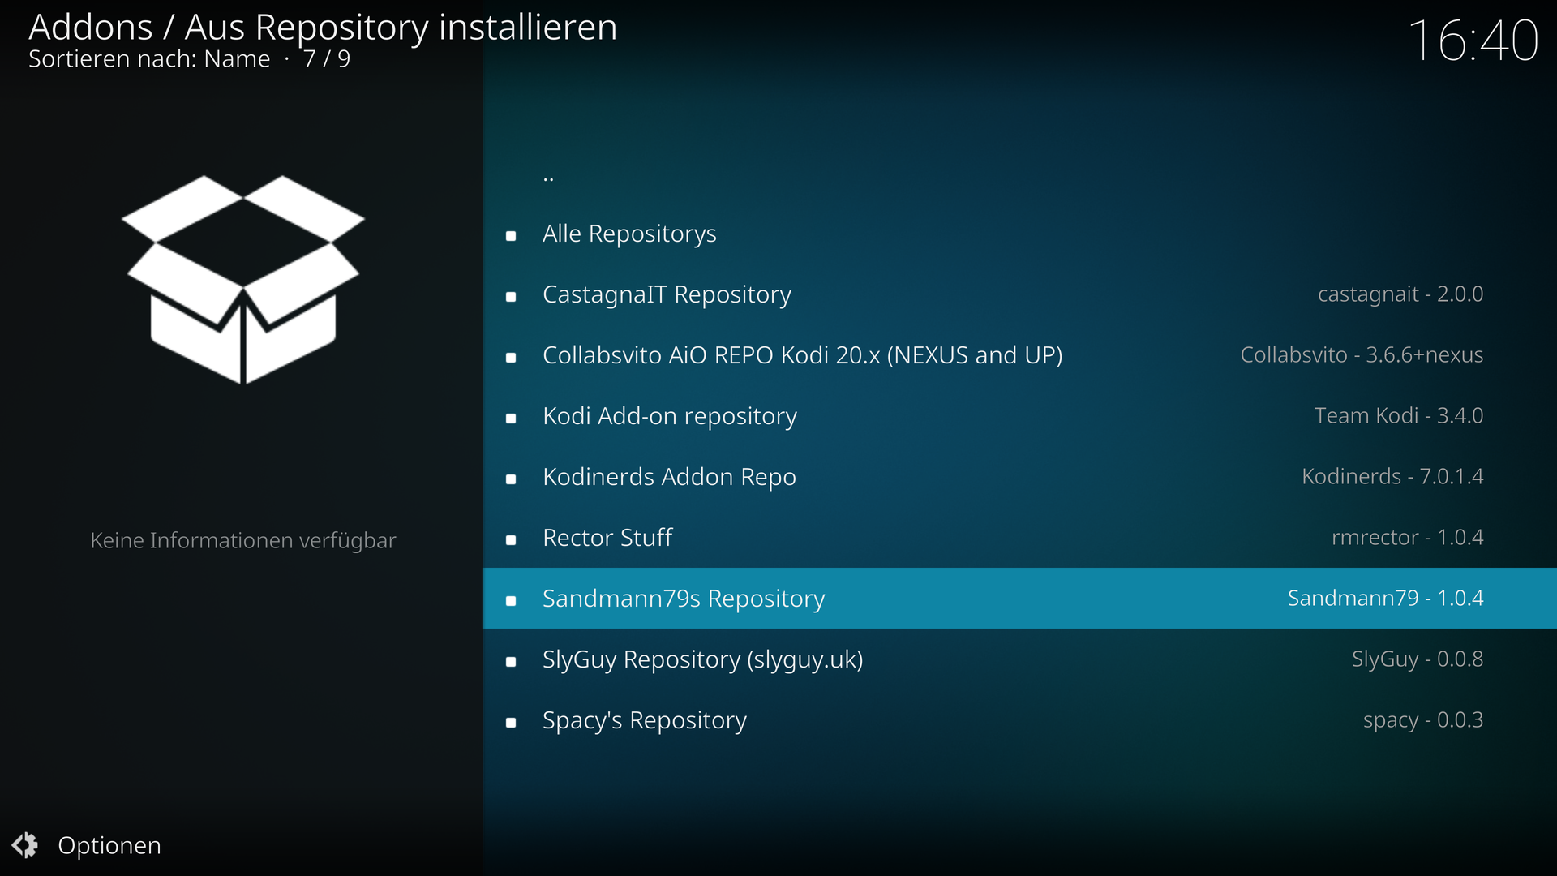Click 'Keine Informationen verfügbar' text
The image size is (1557, 876).
[x=243, y=540]
